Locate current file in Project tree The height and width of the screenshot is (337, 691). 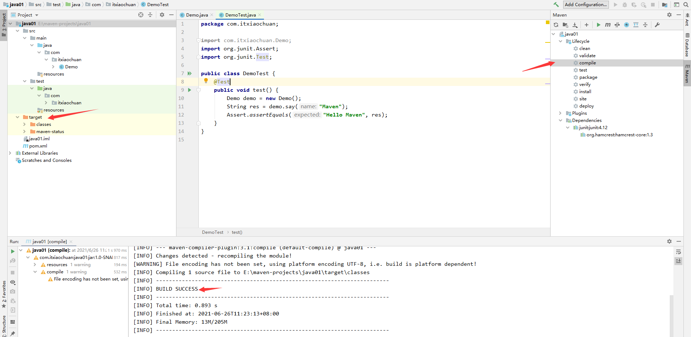point(141,15)
